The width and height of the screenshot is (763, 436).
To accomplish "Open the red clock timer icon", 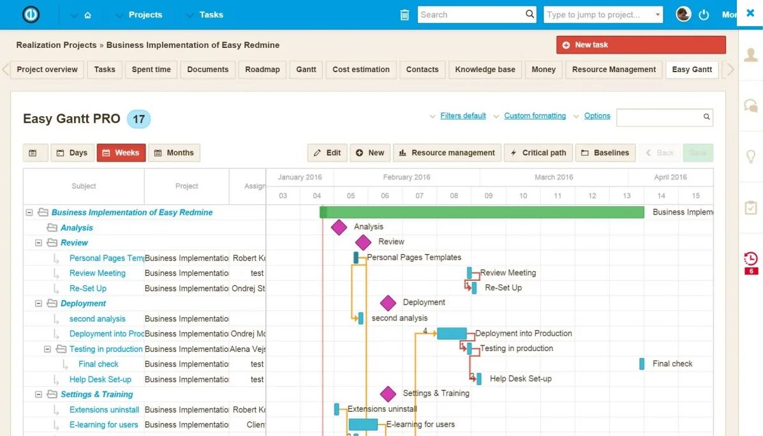I will [751, 259].
